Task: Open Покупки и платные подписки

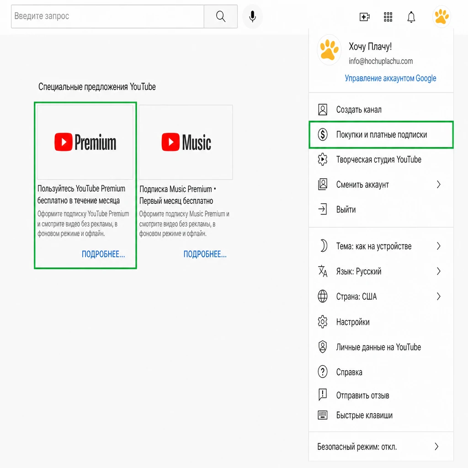Action: pos(381,135)
